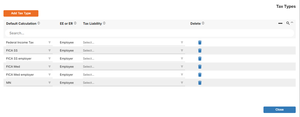Open Federal Income Tax calculation dropdown
Image resolution: width=300 pixels, height=117 pixels.
29,42
